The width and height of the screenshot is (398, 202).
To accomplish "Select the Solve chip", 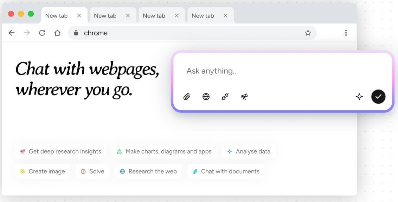I will [x=93, y=171].
